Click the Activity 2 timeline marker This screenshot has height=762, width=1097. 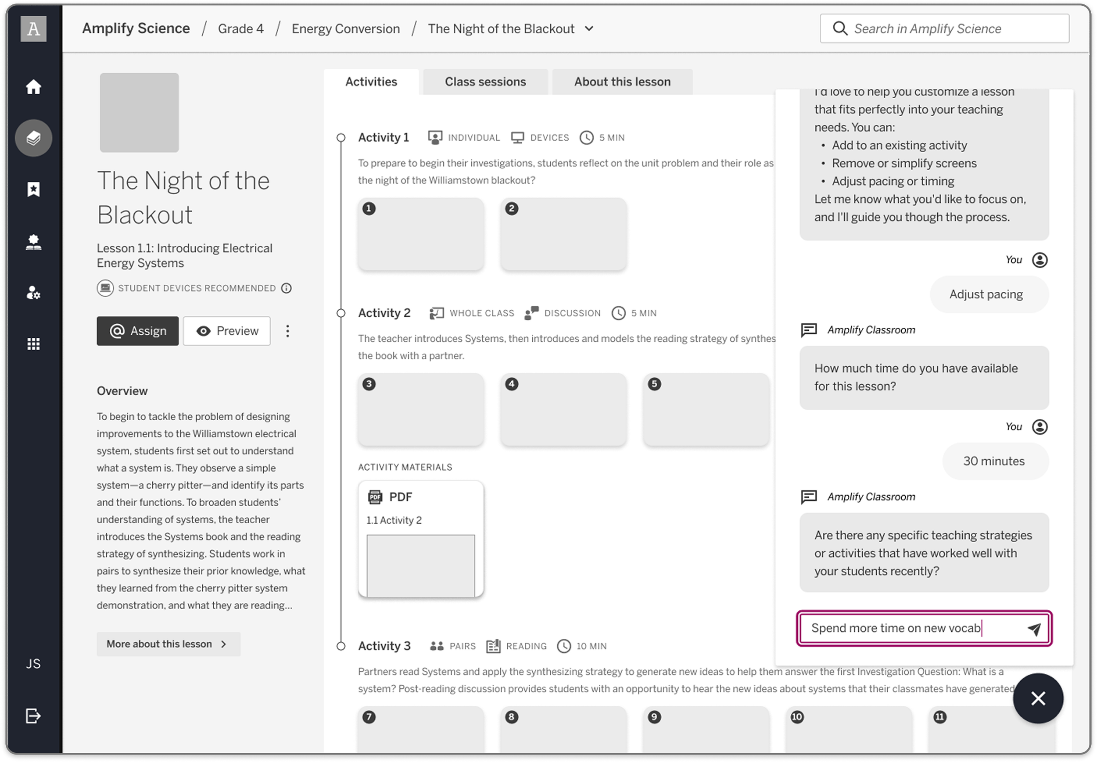click(341, 313)
